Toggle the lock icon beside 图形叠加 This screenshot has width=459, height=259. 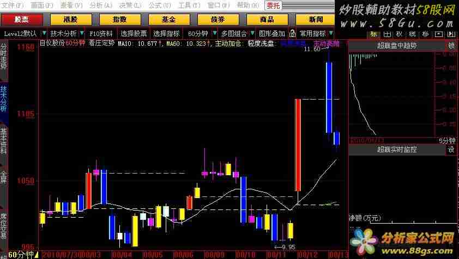(292, 34)
